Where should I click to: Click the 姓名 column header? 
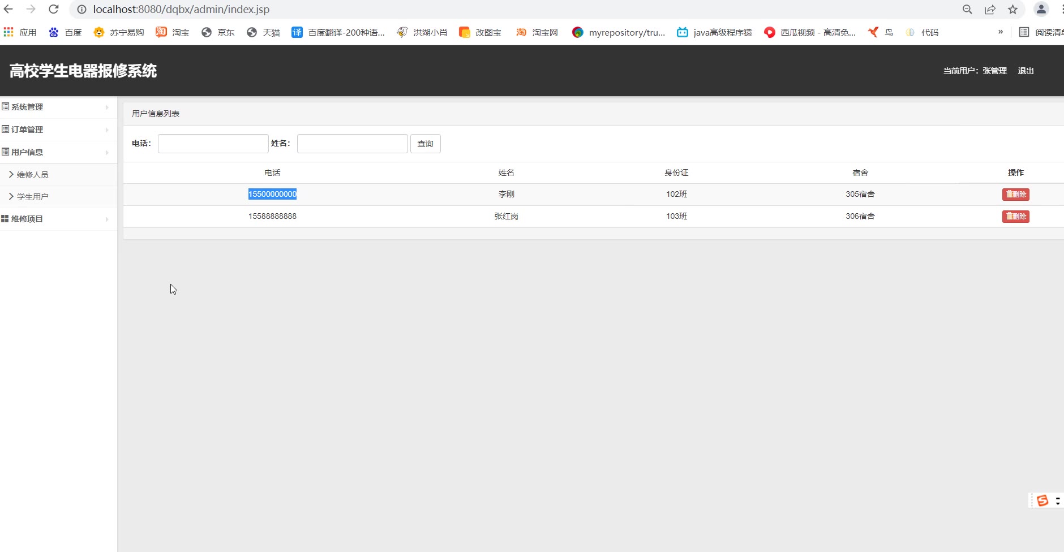tap(507, 172)
